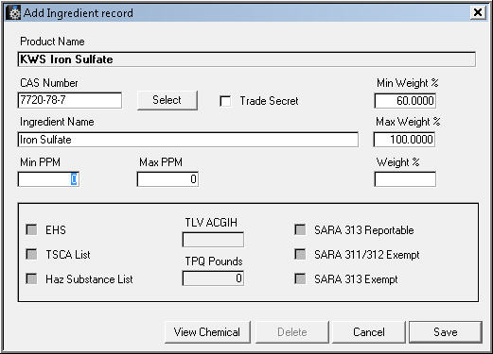This screenshot has width=493, height=354.
Task: Click the Max Weight % field
Action: pyautogui.click(x=405, y=140)
